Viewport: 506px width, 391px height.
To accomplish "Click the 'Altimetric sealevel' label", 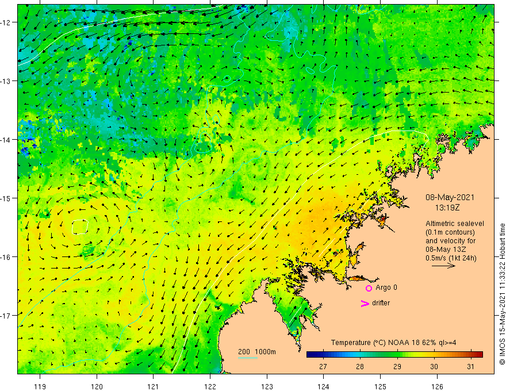I will click(x=455, y=224).
